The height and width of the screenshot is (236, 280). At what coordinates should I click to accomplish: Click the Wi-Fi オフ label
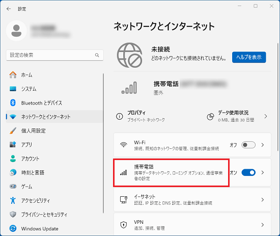click(x=233, y=145)
